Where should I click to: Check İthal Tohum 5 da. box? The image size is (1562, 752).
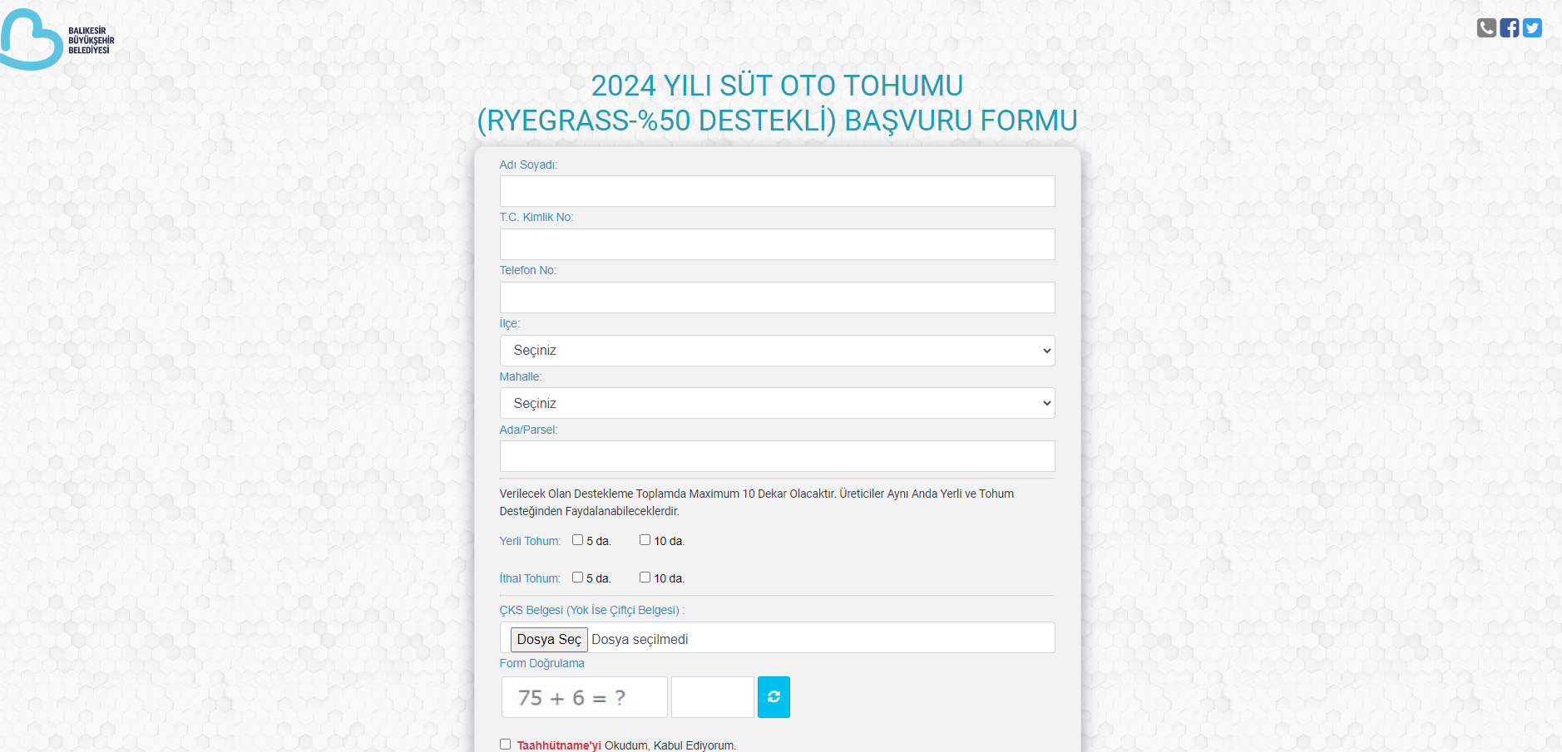[x=577, y=578]
